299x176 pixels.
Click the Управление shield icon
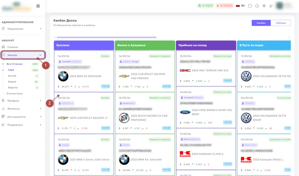pyautogui.click(x=3, y=29)
